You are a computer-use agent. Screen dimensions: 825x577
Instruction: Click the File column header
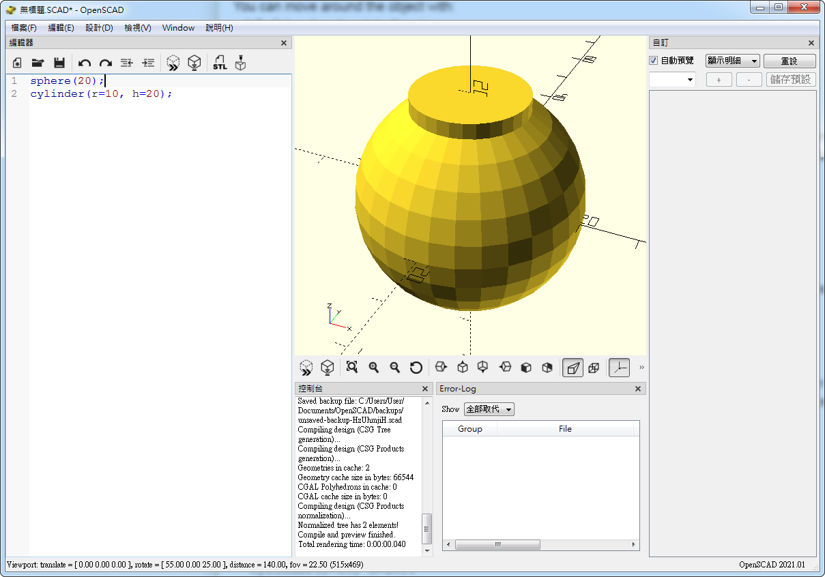coord(565,429)
